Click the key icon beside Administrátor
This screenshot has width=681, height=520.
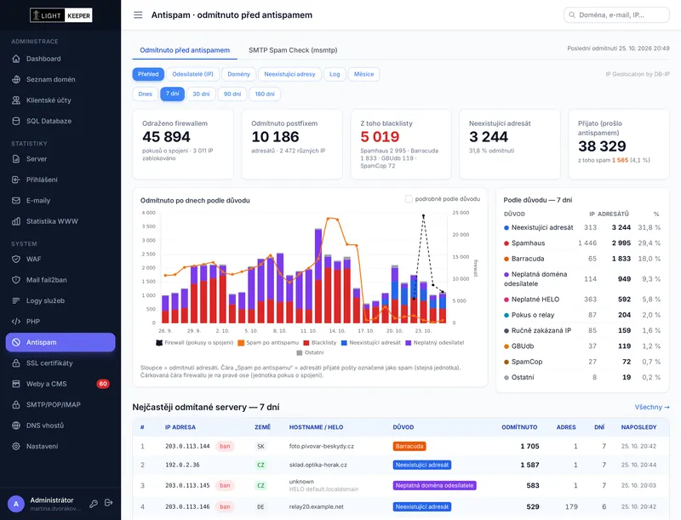tap(94, 504)
